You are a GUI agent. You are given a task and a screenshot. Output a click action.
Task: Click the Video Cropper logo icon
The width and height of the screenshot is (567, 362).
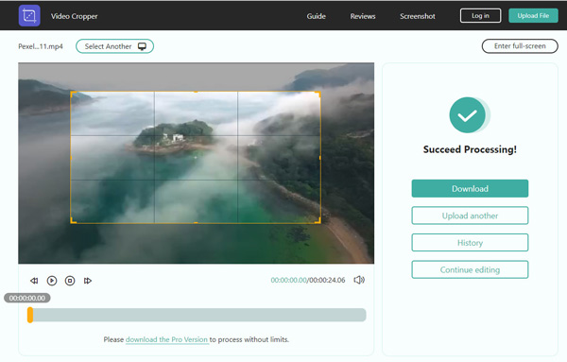coord(29,15)
